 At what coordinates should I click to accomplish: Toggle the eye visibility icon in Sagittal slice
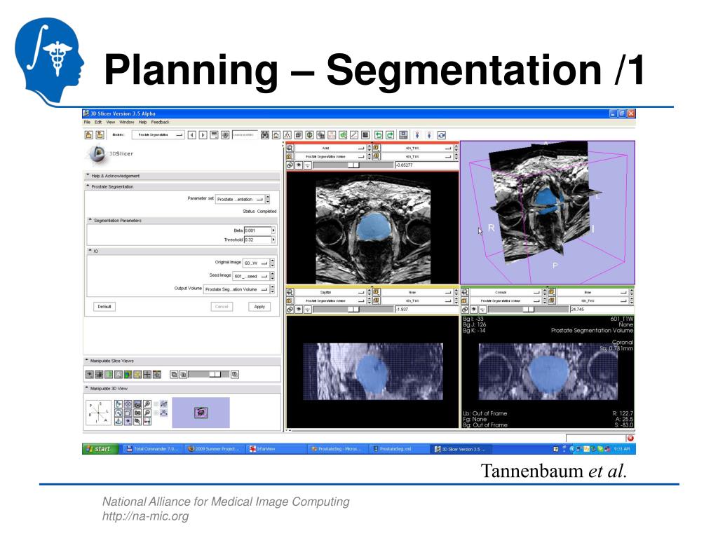tap(299, 310)
